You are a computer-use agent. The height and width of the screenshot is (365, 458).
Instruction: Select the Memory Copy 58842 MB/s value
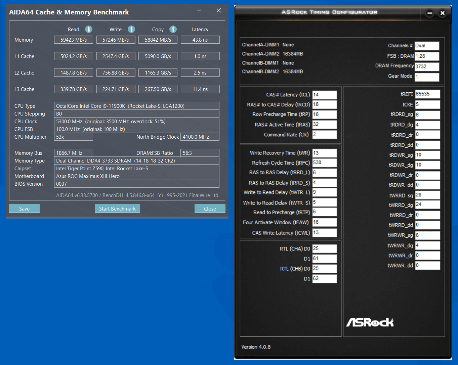(x=158, y=40)
